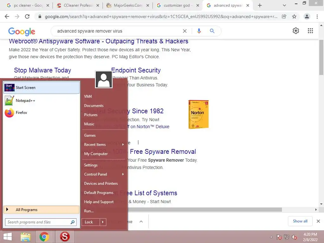The width and height of the screenshot is (324, 243).
Task: Start Google voice search
Action: tap(199, 31)
